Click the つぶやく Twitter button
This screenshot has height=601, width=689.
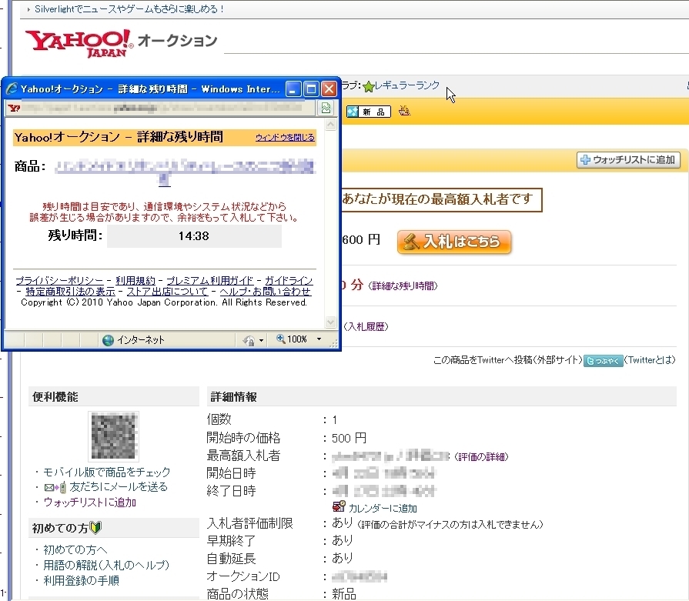tap(603, 361)
